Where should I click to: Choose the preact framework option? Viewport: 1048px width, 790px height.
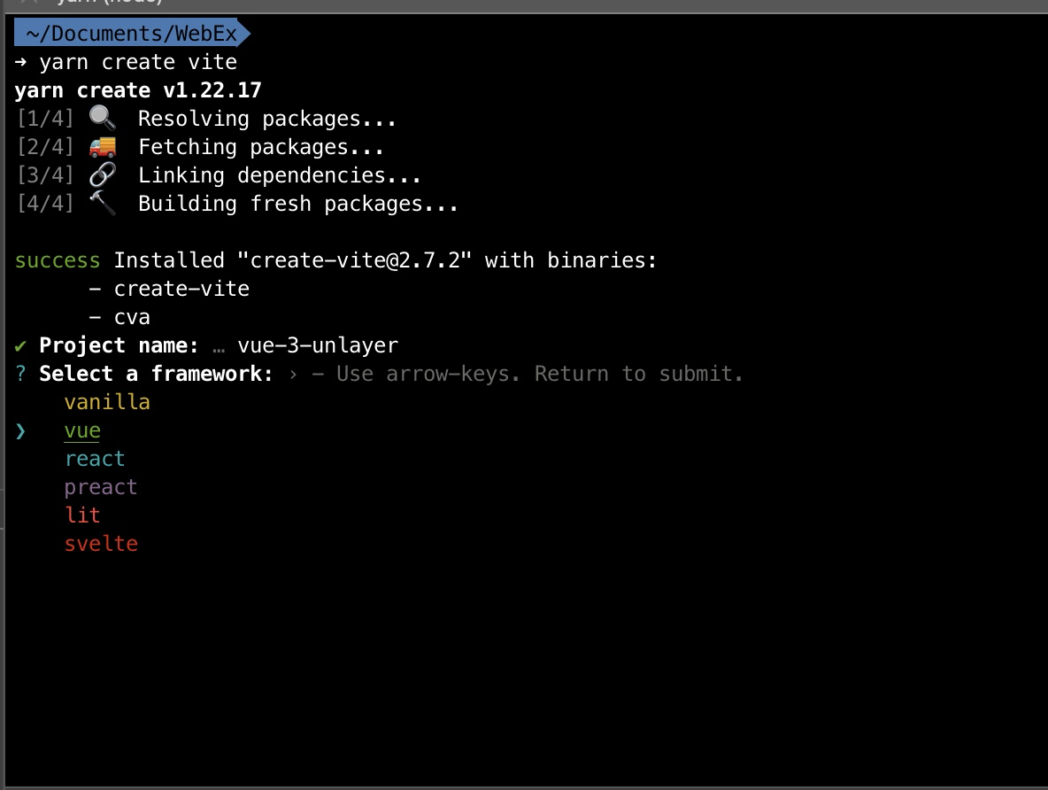(101, 488)
